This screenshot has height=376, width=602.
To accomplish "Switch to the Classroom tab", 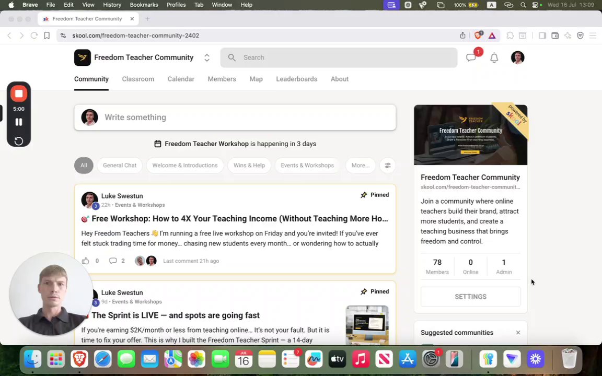I will [x=138, y=79].
